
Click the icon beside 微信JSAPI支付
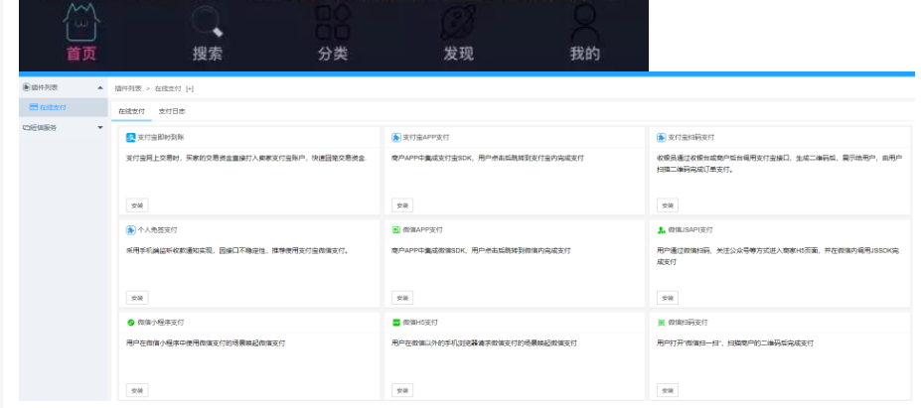(662, 229)
